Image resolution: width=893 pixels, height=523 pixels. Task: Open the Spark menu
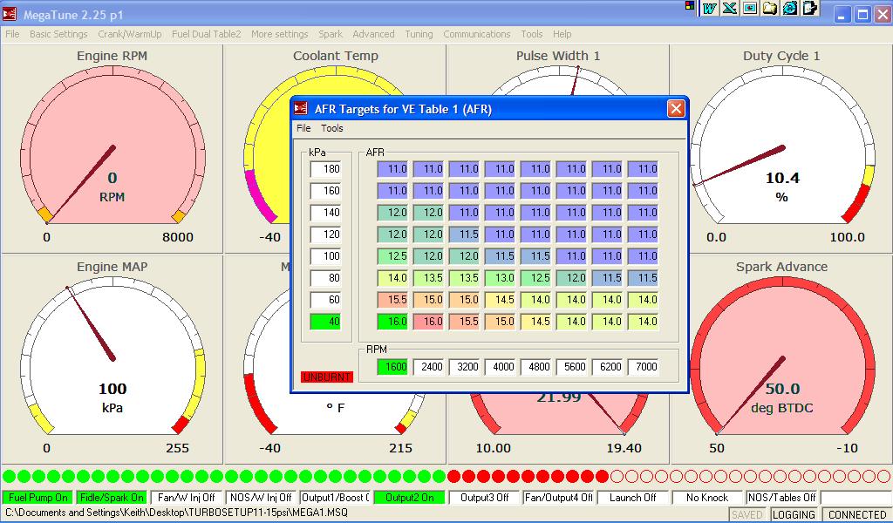331,34
